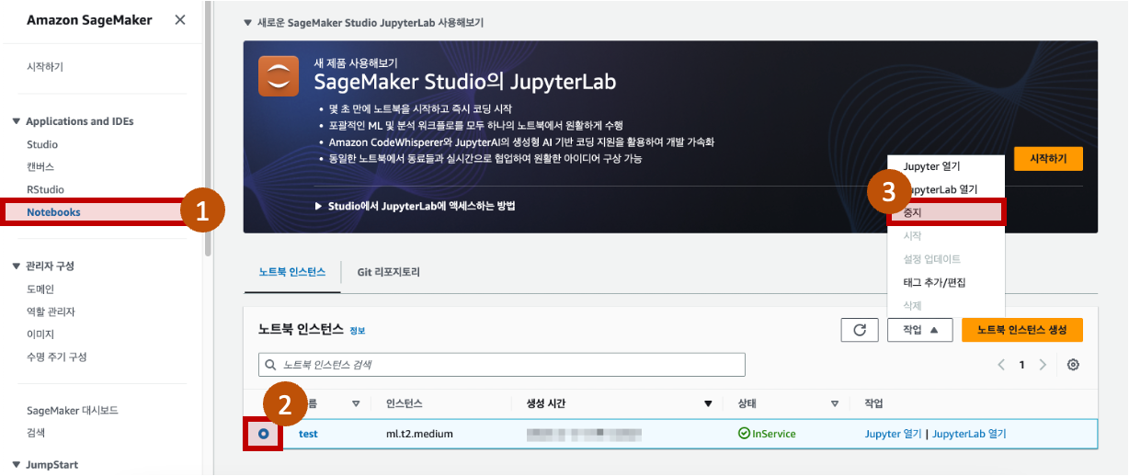Click the refresh notebook instances icon button
Image resolution: width=1129 pixels, height=476 pixels.
(x=860, y=330)
